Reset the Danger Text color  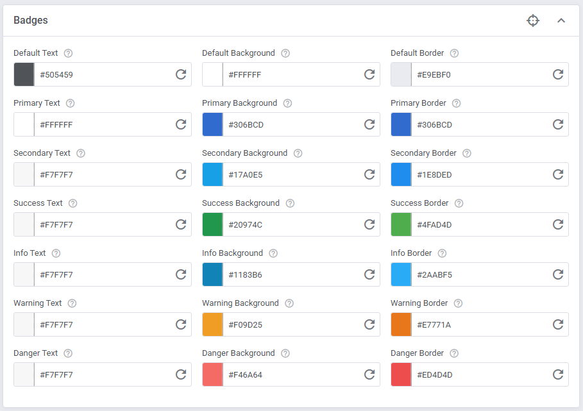pos(181,374)
